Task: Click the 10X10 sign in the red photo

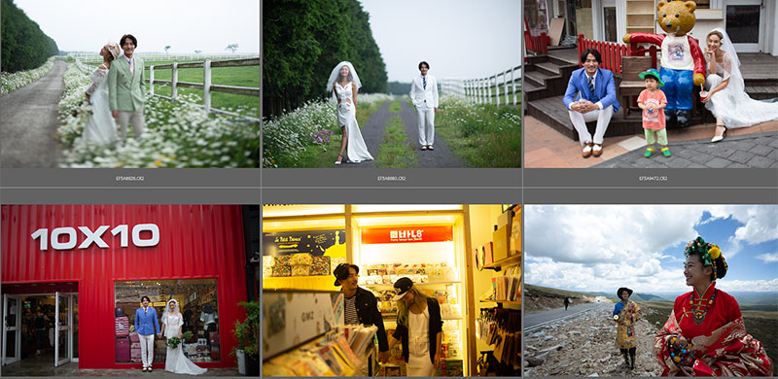Action: (x=95, y=236)
